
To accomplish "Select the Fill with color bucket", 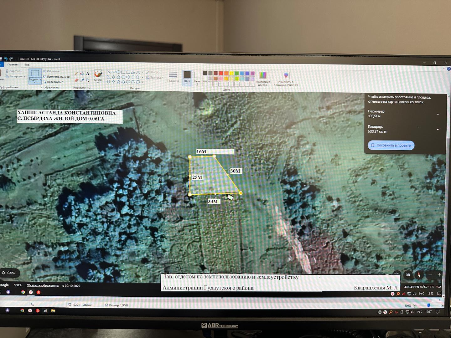I will [82, 74].
